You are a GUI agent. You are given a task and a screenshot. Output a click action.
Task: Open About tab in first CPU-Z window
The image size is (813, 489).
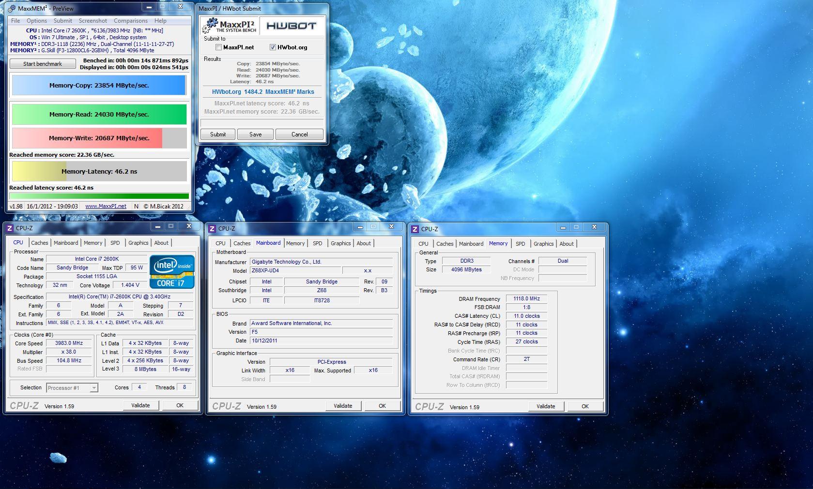click(x=161, y=243)
